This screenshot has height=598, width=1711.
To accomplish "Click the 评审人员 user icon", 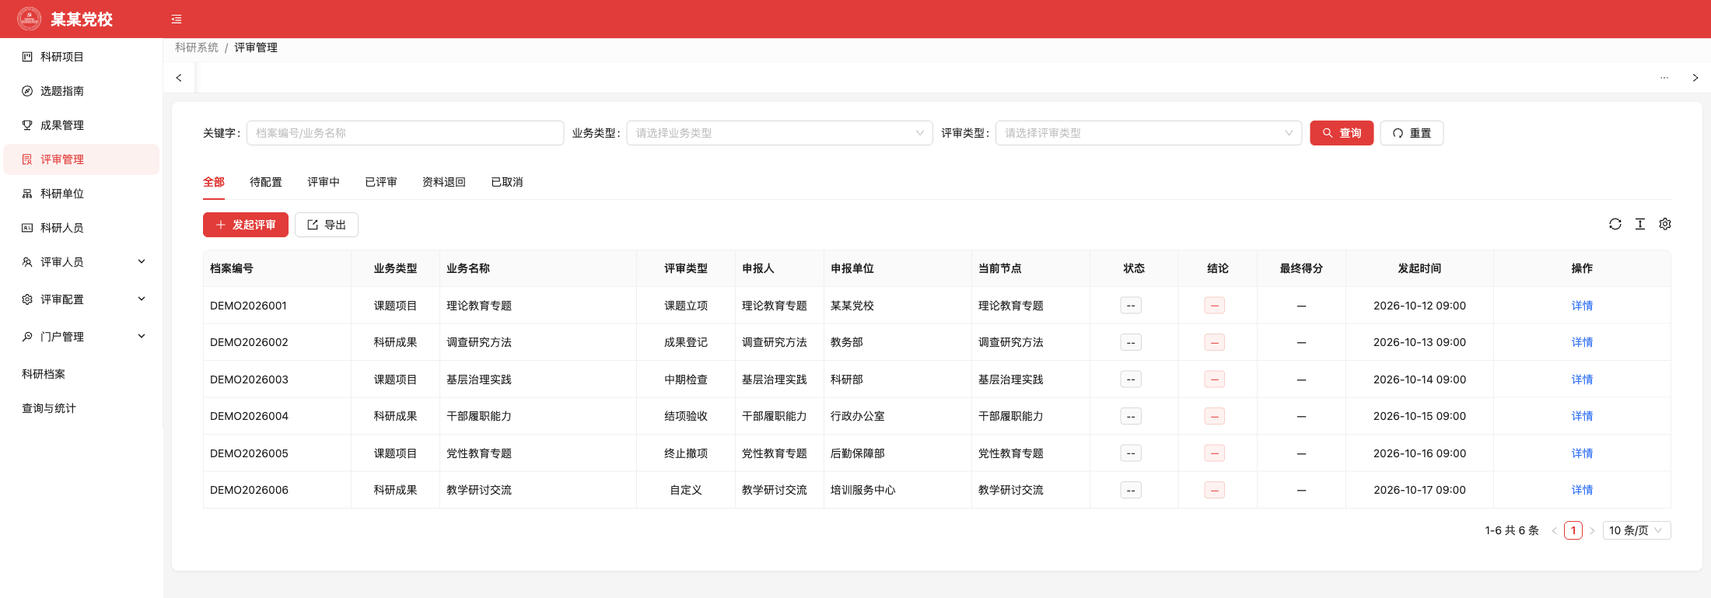I will pyautogui.click(x=27, y=262).
